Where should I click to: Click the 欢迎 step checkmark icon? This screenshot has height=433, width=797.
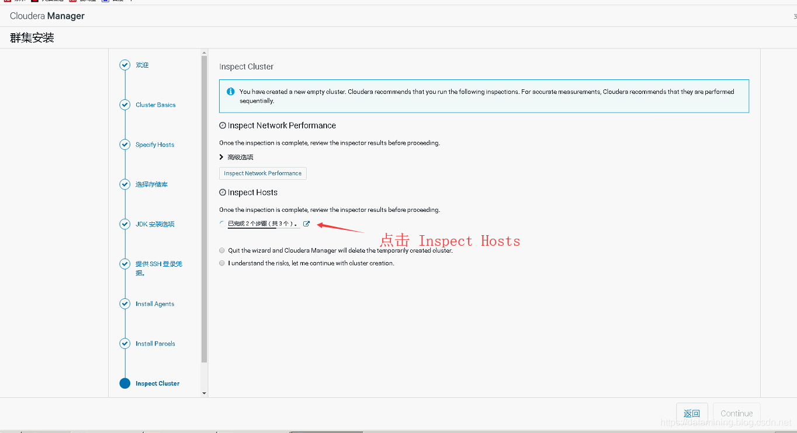tap(124, 65)
